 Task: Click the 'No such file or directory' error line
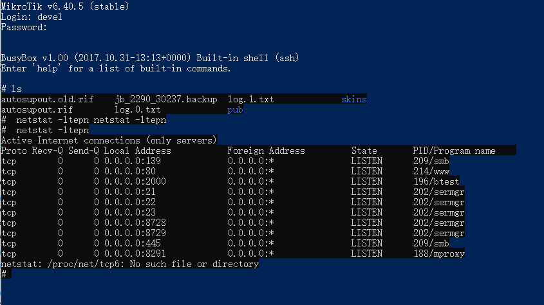coord(129,264)
